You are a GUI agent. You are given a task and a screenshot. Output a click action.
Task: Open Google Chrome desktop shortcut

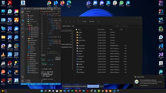click(49, 4)
